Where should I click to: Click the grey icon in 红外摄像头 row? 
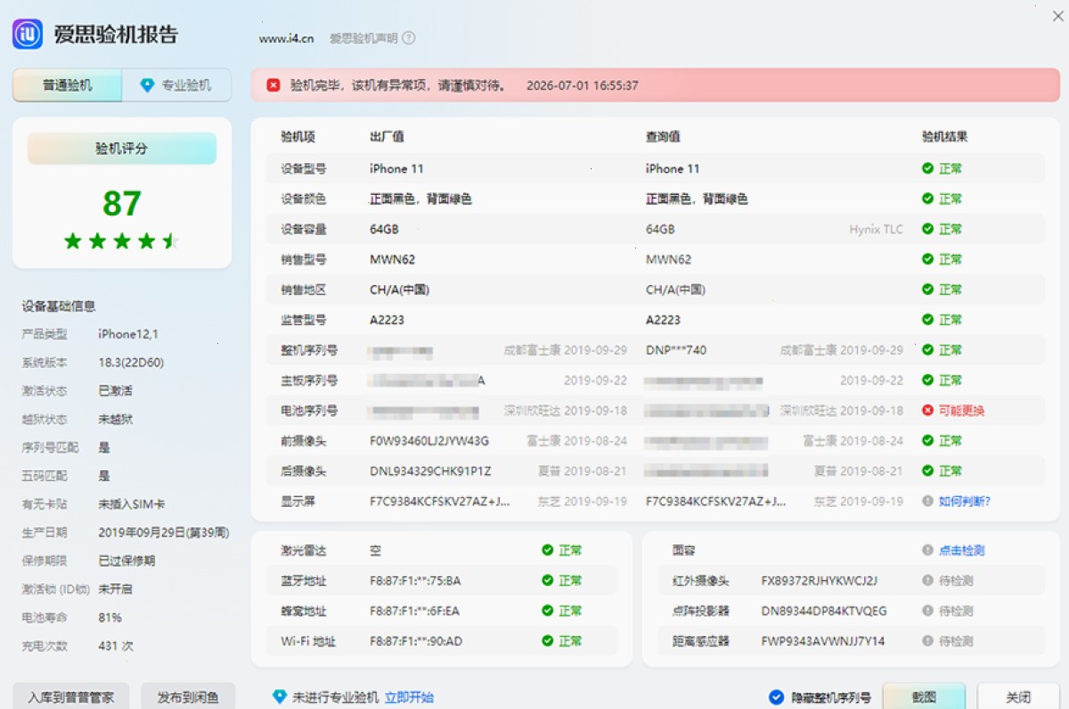tap(927, 581)
